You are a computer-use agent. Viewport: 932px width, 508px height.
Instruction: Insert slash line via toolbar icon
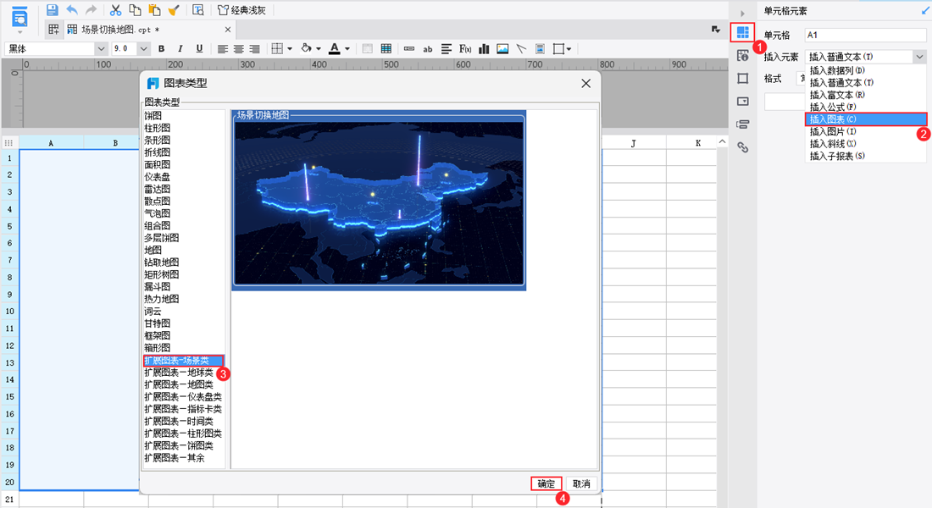tap(521, 49)
